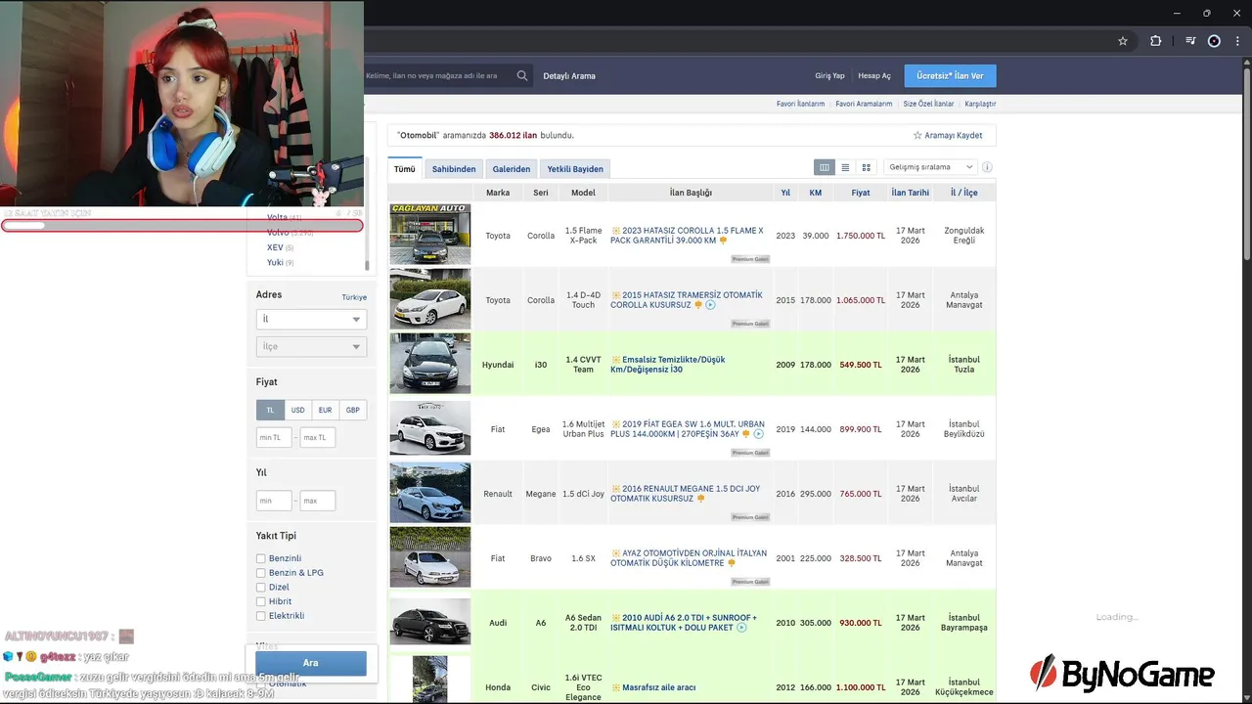The image size is (1252, 704).
Task: Check the Benzin & LPG box
Action: (x=261, y=573)
